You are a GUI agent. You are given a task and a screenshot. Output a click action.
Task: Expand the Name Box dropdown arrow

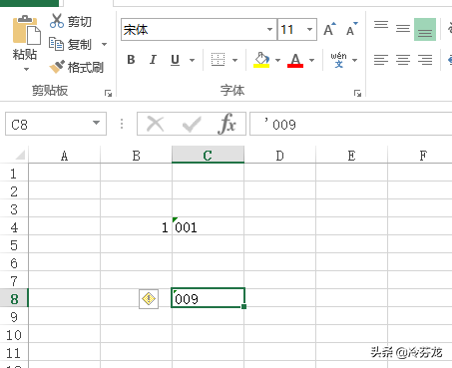[97, 123]
